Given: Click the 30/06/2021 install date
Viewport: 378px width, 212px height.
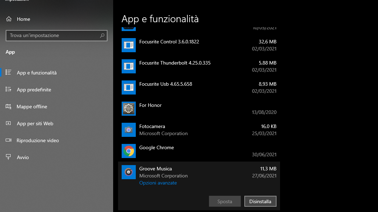Looking at the screenshot, I should [x=264, y=155].
